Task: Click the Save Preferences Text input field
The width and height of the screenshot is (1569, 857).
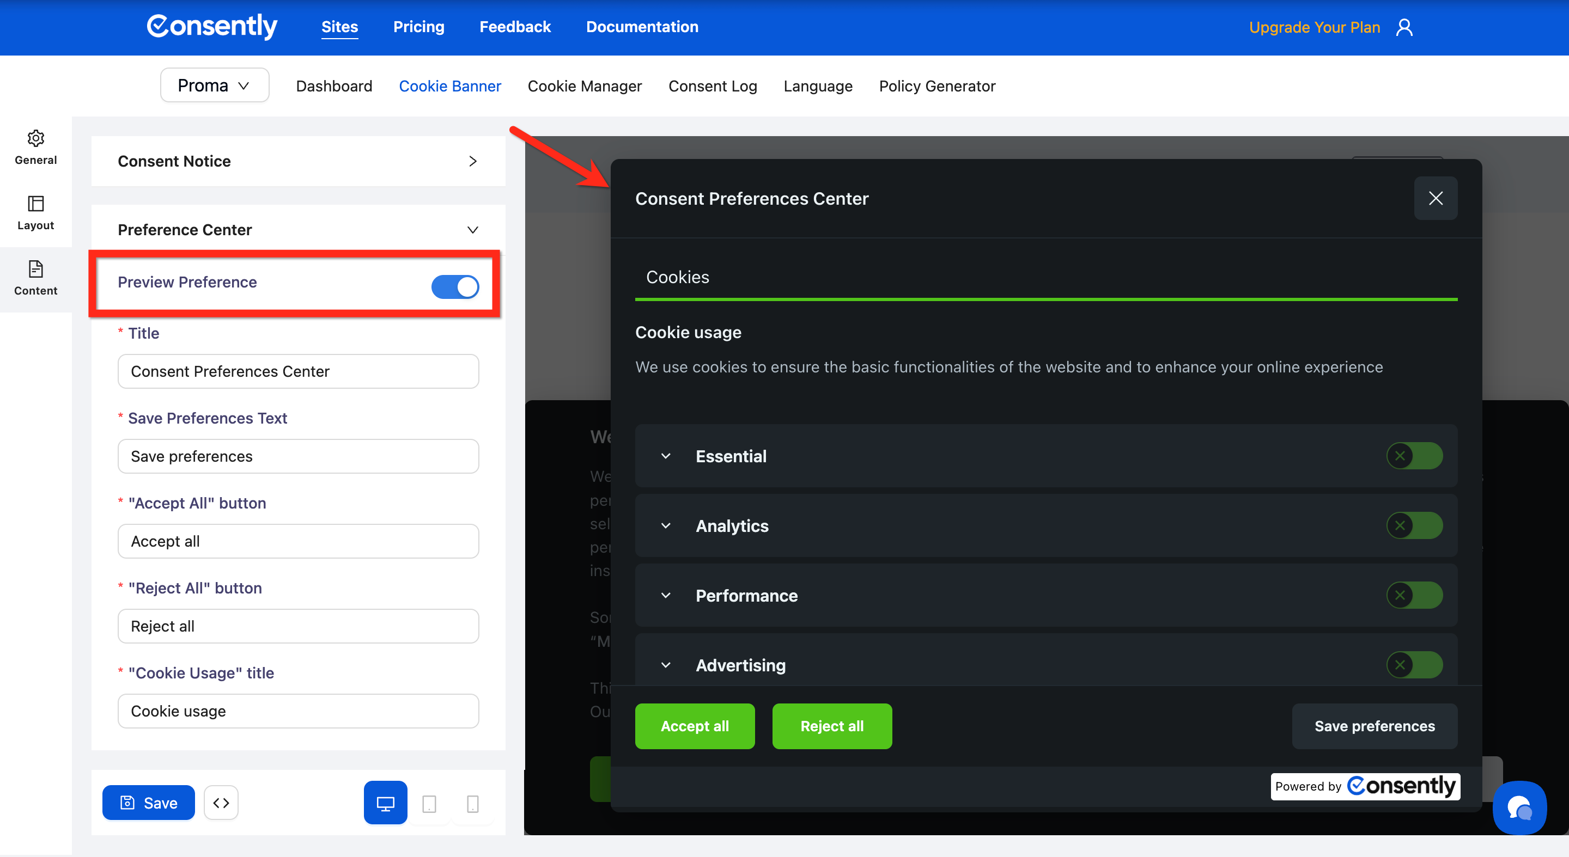Action: pyautogui.click(x=298, y=456)
